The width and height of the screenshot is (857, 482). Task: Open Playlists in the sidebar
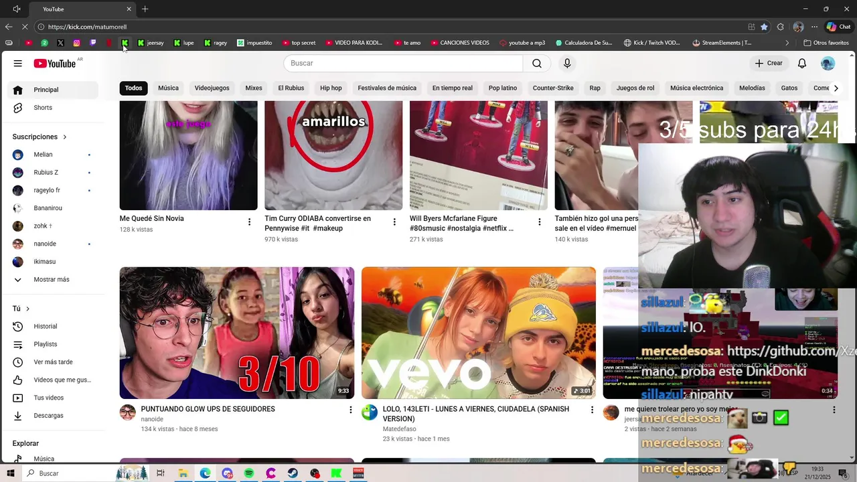click(54, 344)
